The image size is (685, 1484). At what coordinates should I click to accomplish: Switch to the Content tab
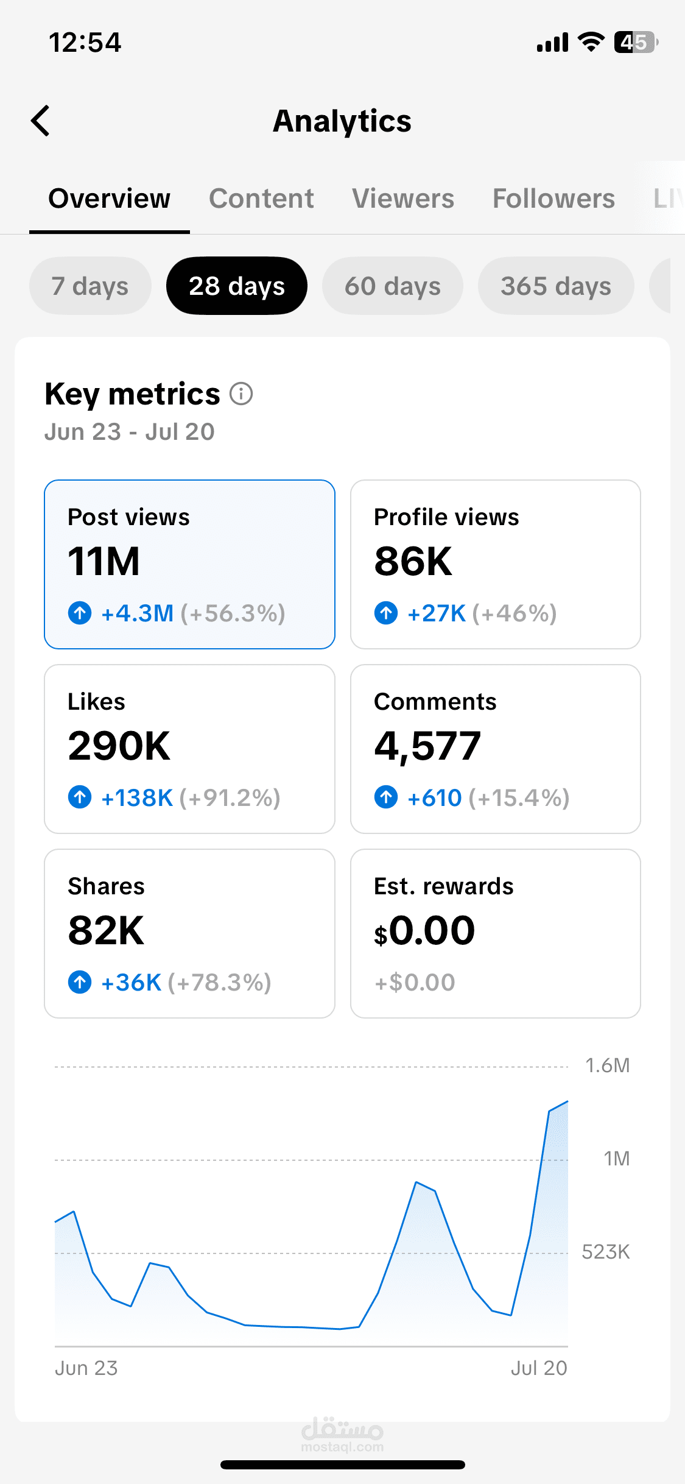click(261, 199)
